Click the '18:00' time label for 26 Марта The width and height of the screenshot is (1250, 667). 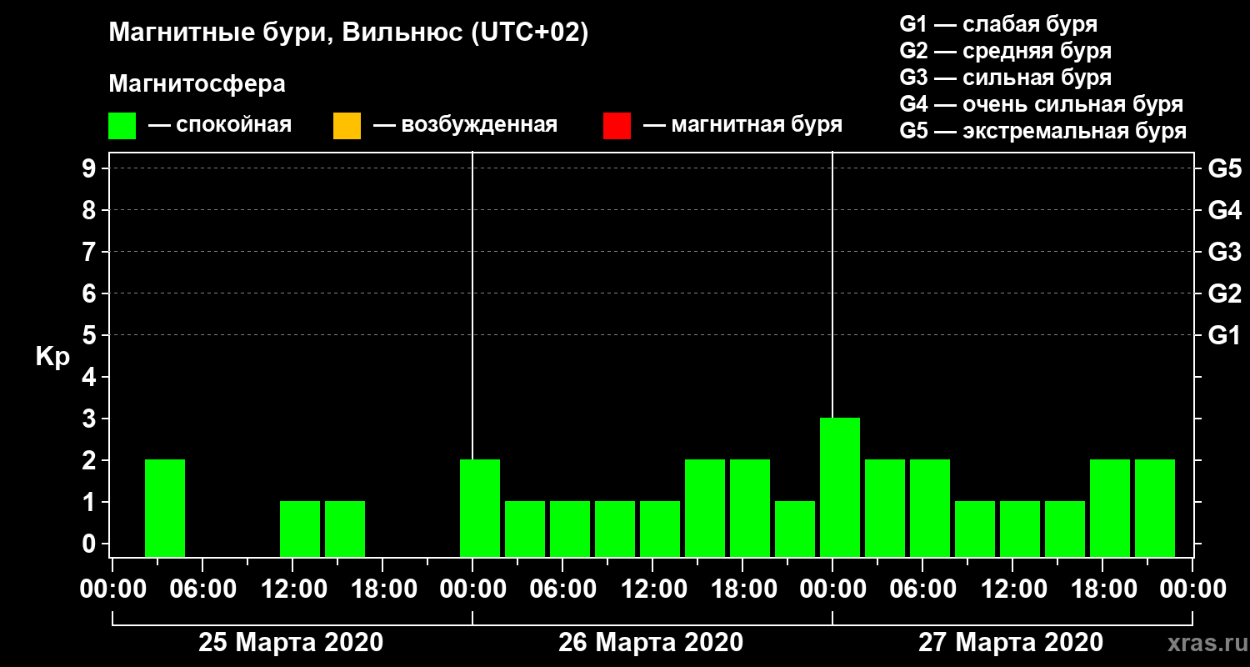click(x=742, y=589)
